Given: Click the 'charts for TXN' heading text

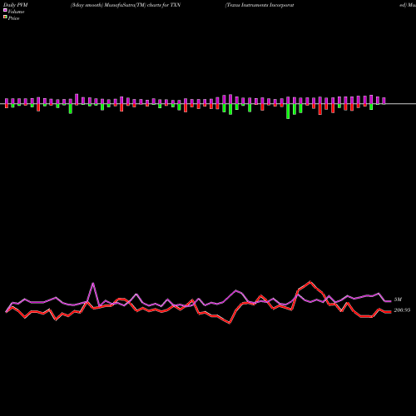Looking at the screenshot, I should point(164,5).
